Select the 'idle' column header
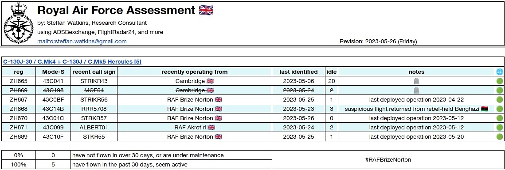505x170 pixels. coord(331,72)
